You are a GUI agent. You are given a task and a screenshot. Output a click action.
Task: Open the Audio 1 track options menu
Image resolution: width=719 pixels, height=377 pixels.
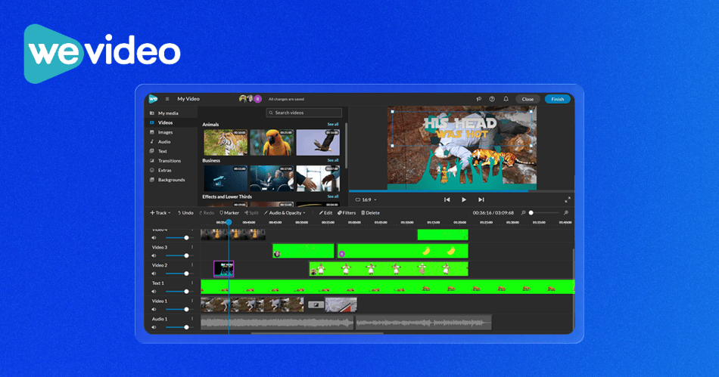tap(192, 318)
